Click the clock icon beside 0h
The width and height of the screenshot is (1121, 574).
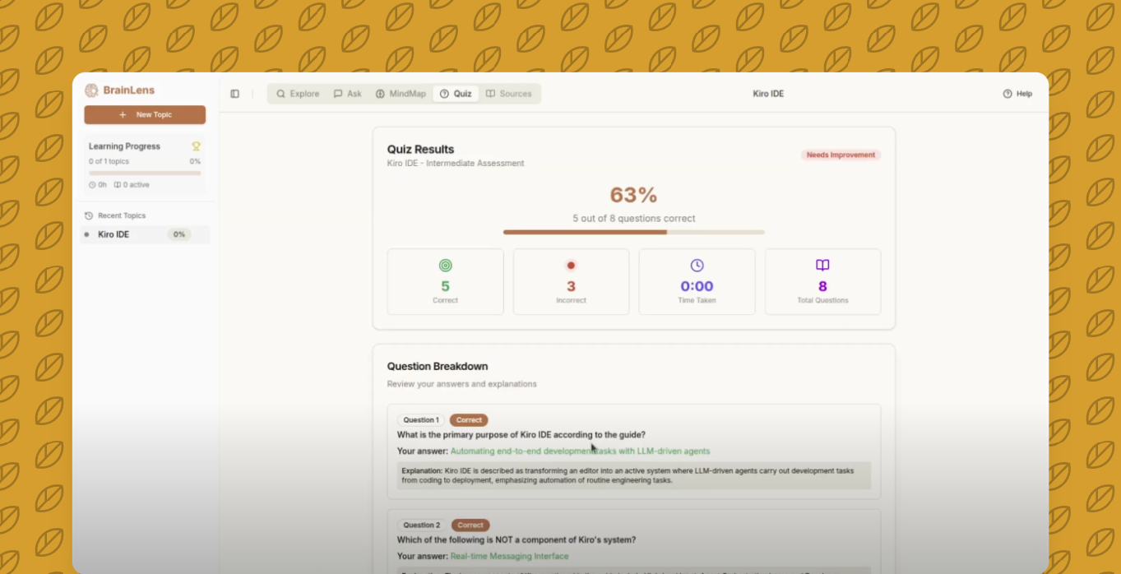(x=92, y=185)
